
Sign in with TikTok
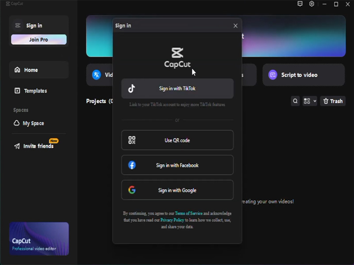[x=177, y=88]
